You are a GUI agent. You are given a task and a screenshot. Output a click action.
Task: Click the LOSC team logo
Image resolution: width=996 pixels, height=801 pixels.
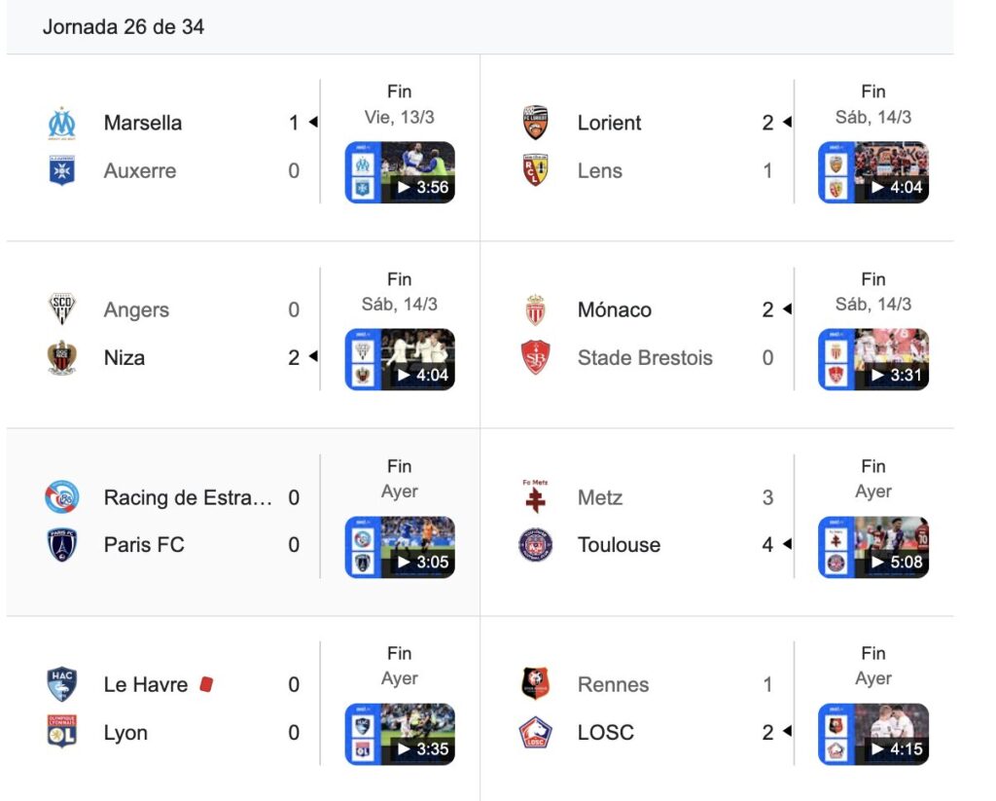(536, 732)
